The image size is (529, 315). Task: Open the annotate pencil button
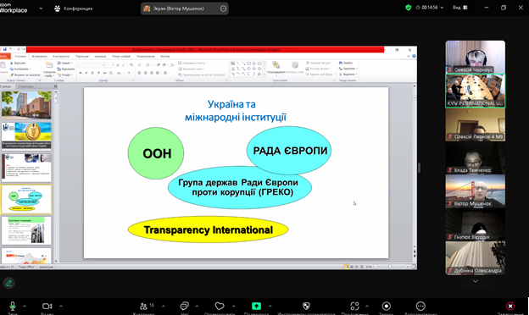click(9, 283)
